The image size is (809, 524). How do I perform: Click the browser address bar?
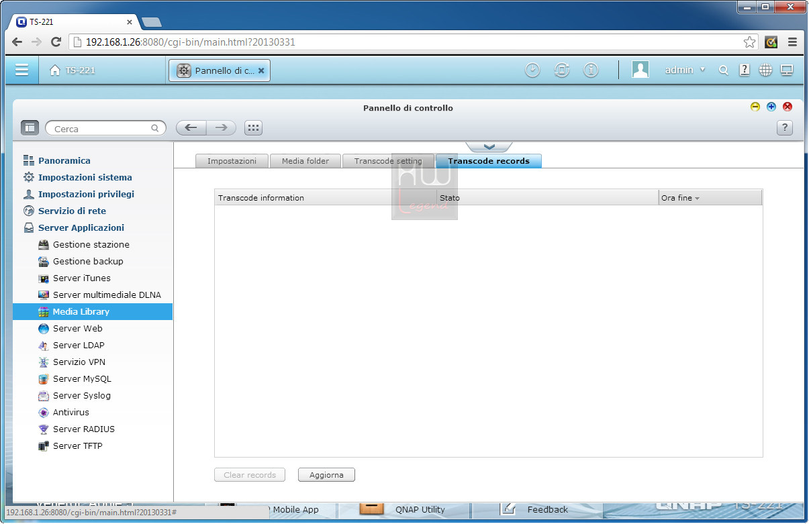tap(413, 42)
